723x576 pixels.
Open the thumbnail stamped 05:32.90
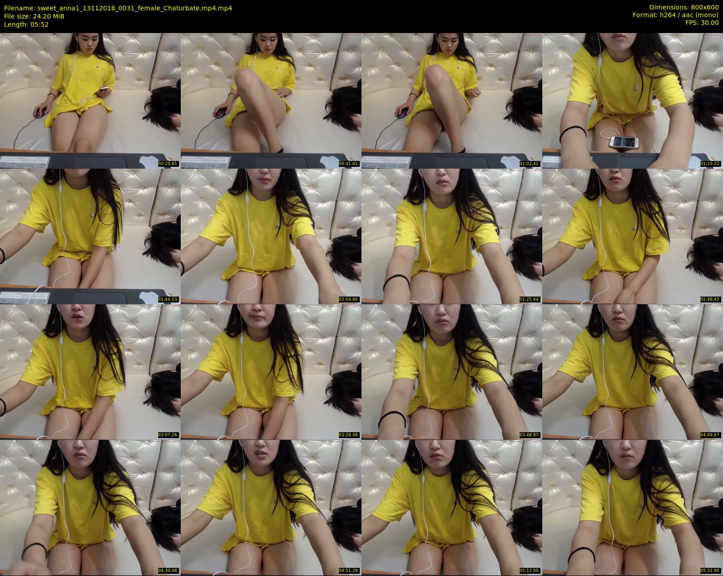pos(633,507)
